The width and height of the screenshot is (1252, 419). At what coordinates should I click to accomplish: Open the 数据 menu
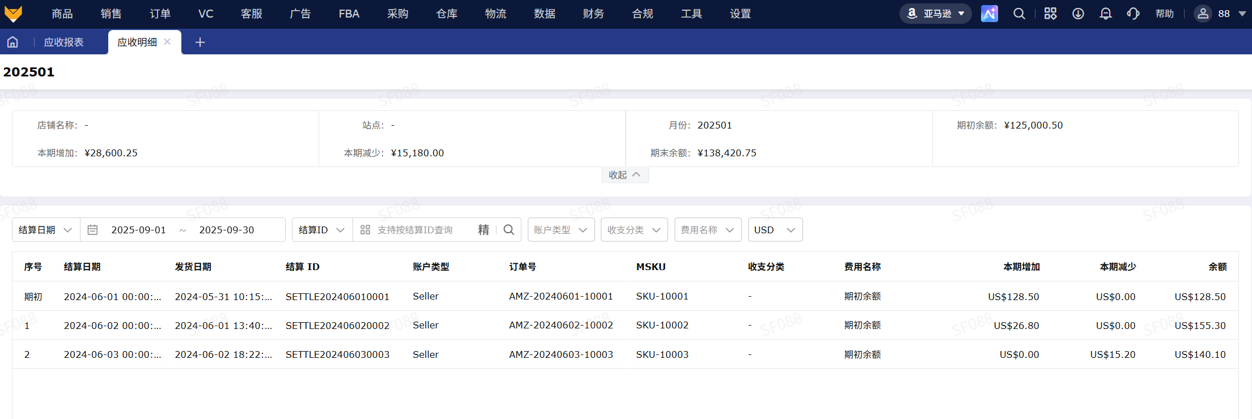545,14
